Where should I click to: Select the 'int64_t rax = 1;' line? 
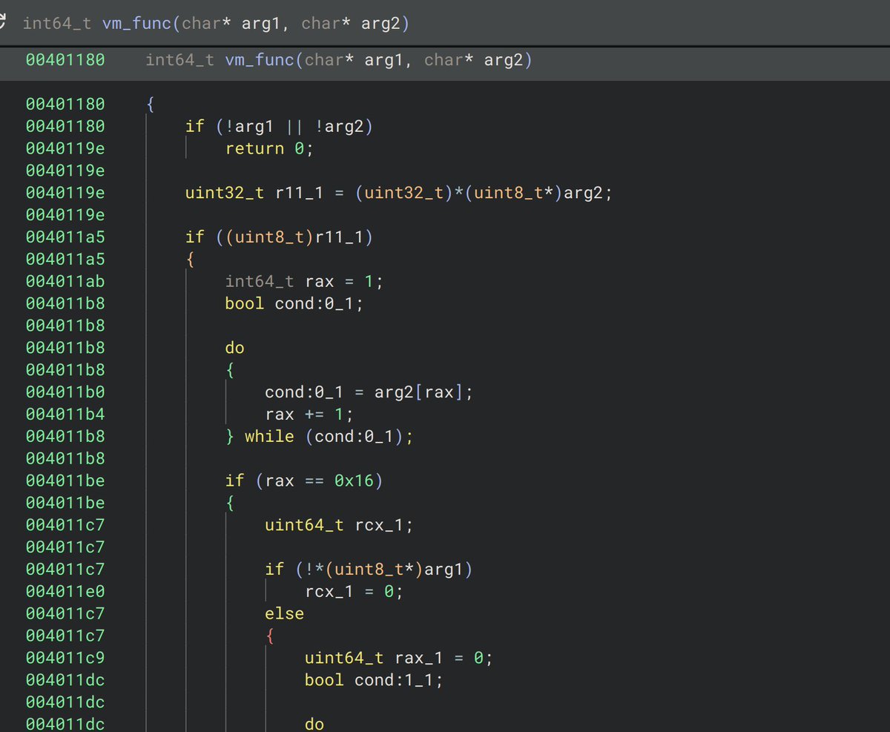pos(305,282)
